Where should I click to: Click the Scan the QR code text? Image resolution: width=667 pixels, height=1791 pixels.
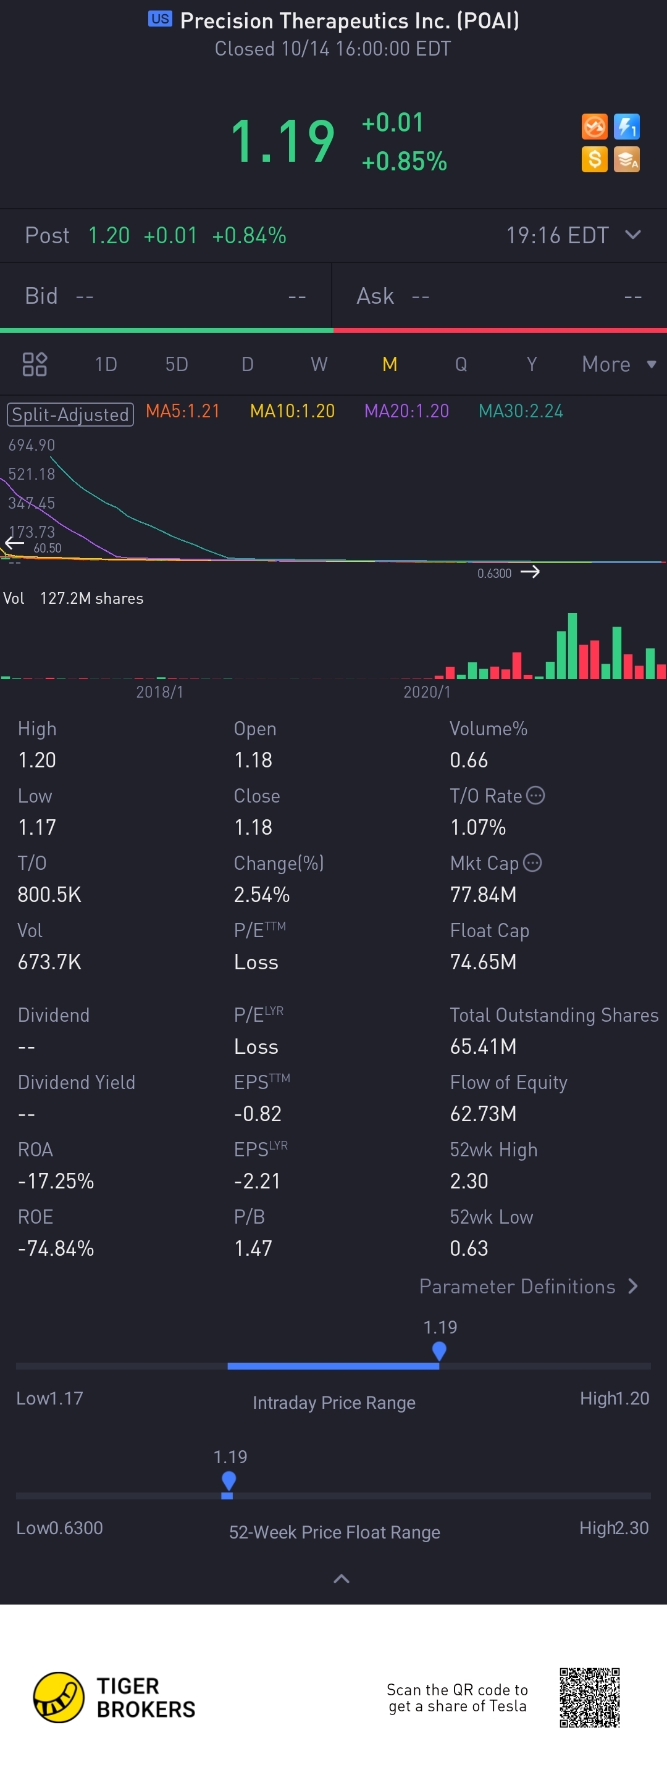[457, 1698]
